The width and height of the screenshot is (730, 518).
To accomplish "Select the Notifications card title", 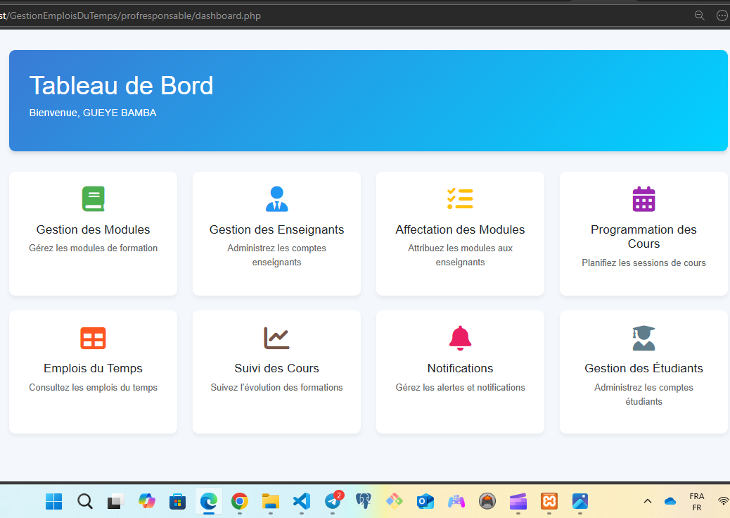I will click(x=460, y=368).
